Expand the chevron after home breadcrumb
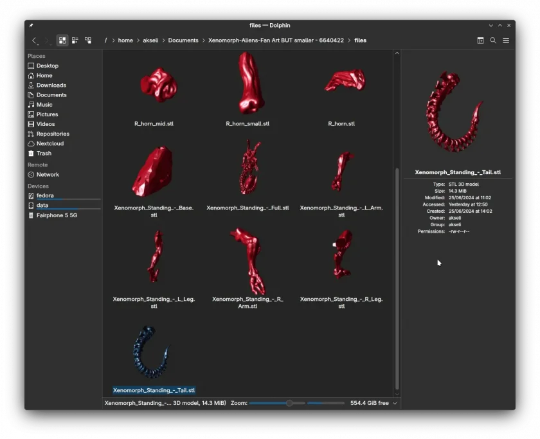The image size is (540, 439). tap(138, 40)
